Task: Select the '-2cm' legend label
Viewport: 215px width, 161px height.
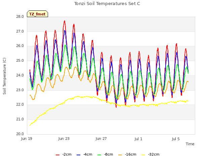Action: coord(67,154)
